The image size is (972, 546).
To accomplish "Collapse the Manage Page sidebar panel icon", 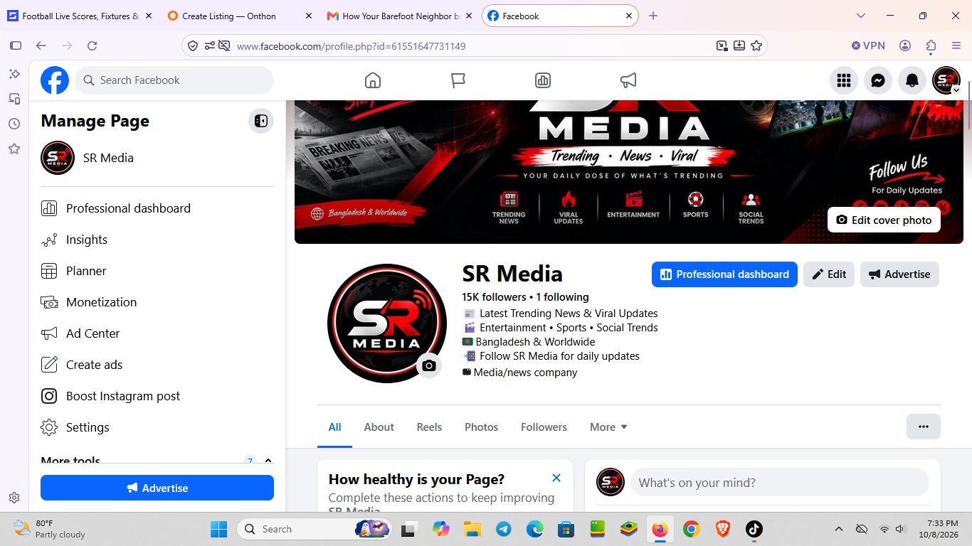I will (x=261, y=121).
